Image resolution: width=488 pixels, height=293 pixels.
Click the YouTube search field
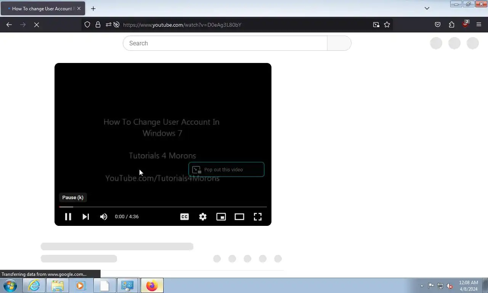(x=225, y=43)
